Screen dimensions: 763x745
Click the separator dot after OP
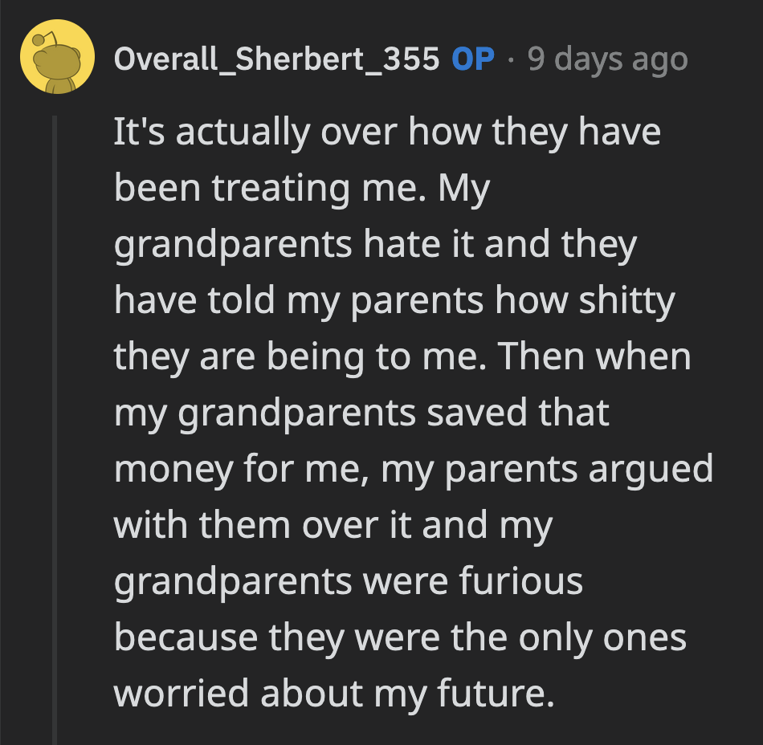pyautogui.click(x=512, y=58)
